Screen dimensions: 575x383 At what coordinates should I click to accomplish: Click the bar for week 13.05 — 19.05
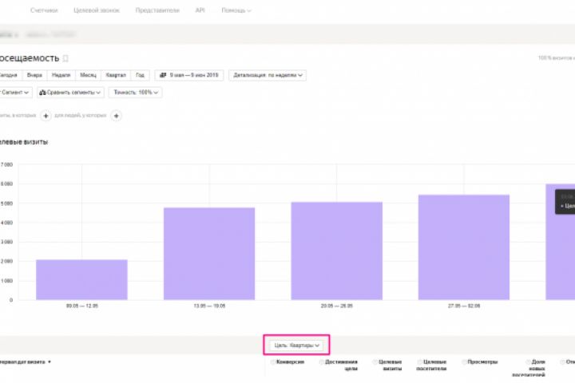click(209, 254)
